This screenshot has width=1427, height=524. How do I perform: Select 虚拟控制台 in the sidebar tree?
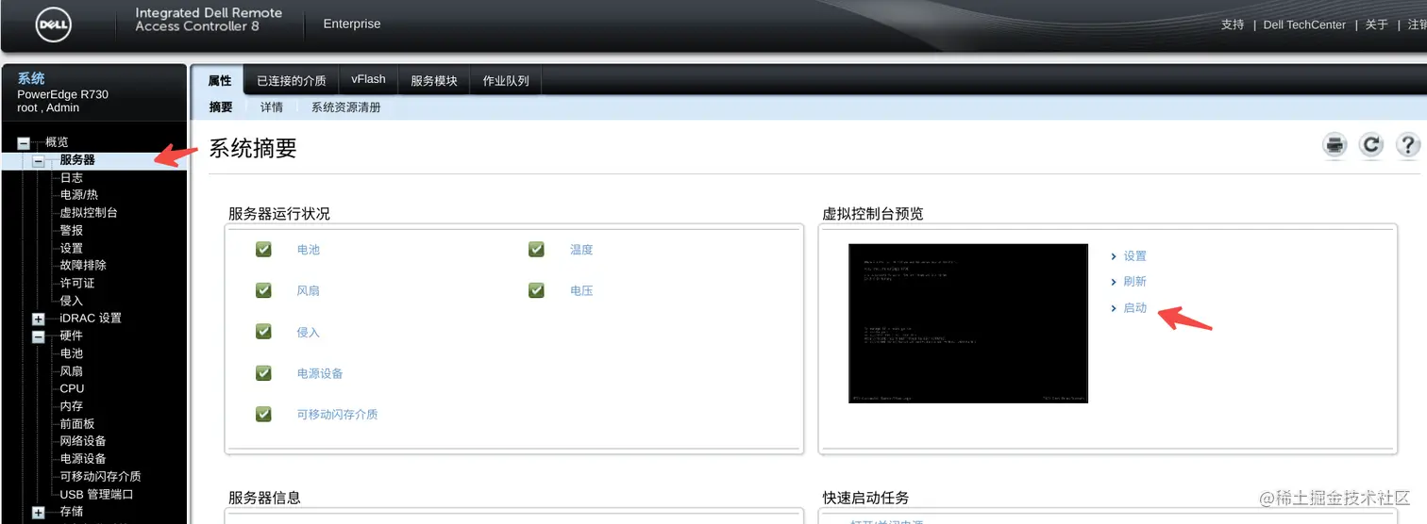tap(89, 213)
